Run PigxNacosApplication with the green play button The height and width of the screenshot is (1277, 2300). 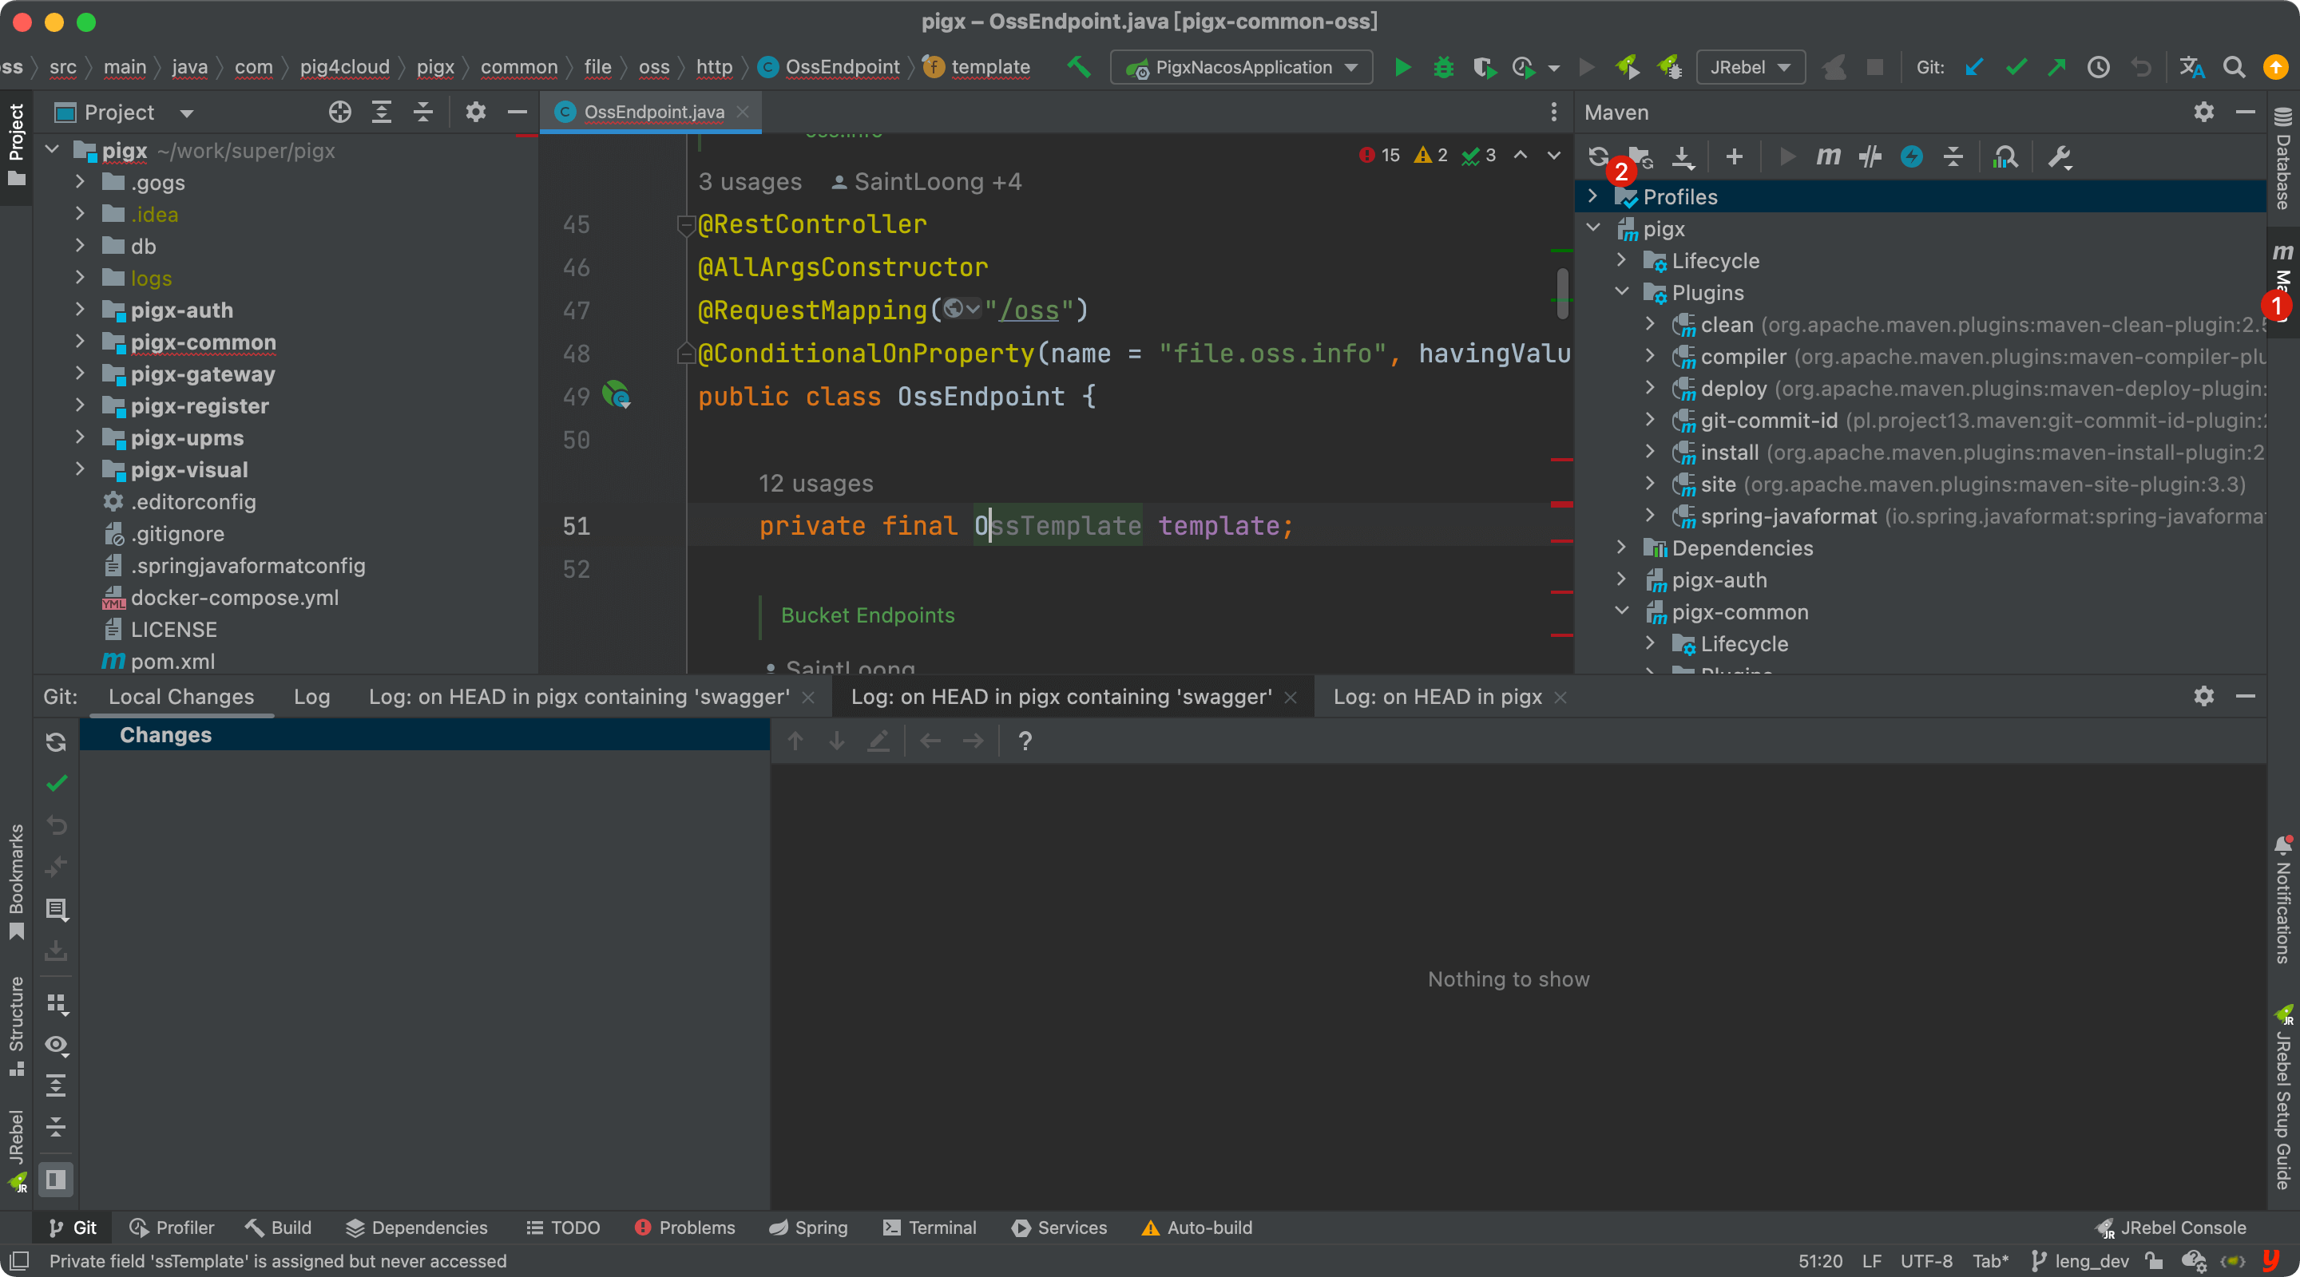pyautogui.click(x=1402, y=67)
